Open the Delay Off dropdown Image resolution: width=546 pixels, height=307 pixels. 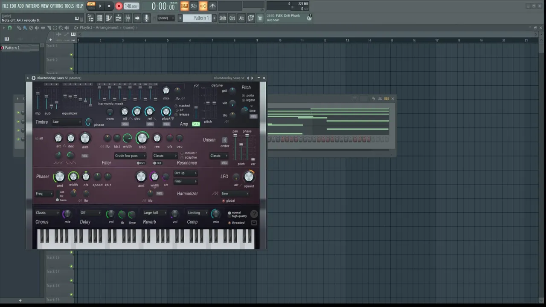point(90,213)
